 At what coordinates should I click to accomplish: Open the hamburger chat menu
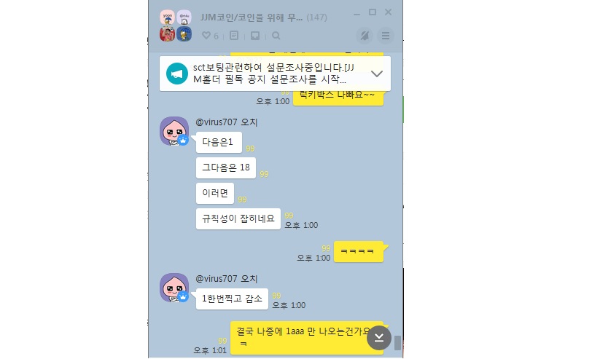tap(386, 36)
